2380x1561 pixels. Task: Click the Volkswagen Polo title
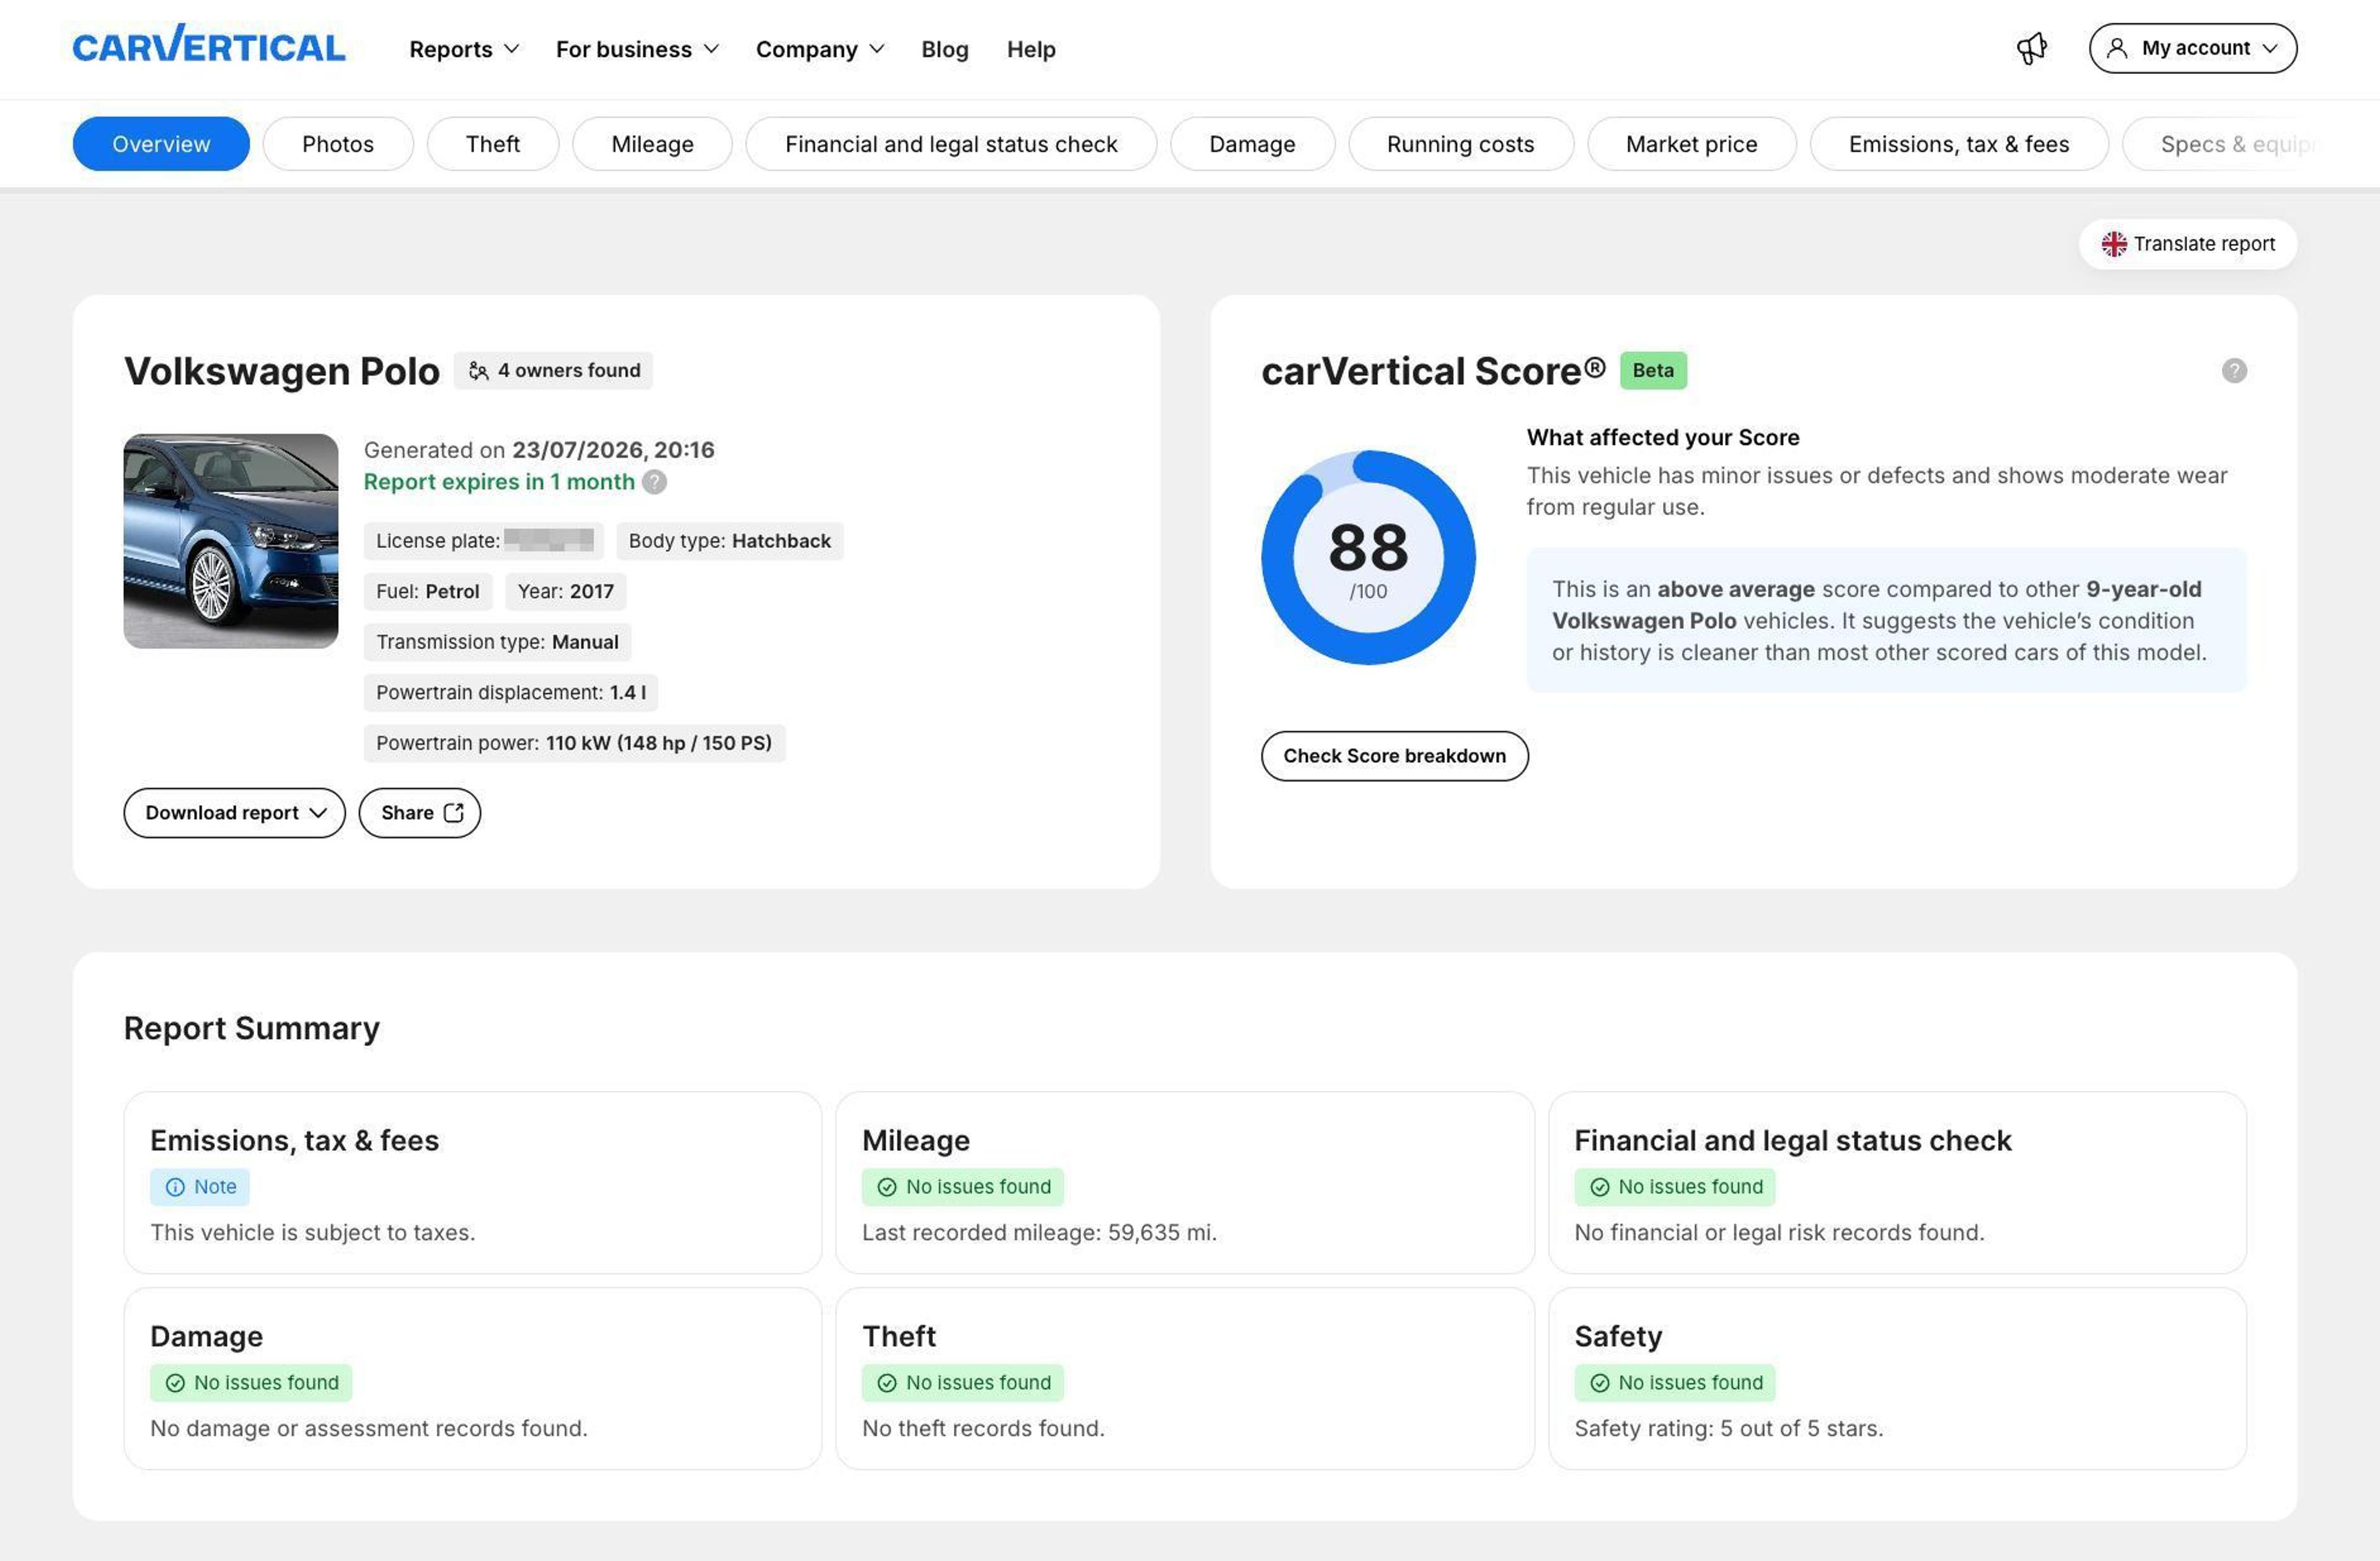click(282, 371)
